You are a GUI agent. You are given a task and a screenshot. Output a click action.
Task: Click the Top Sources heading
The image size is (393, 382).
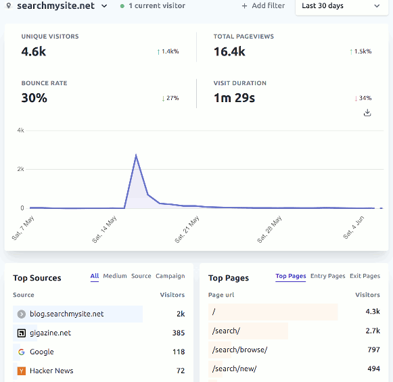[x=37, y=278]
